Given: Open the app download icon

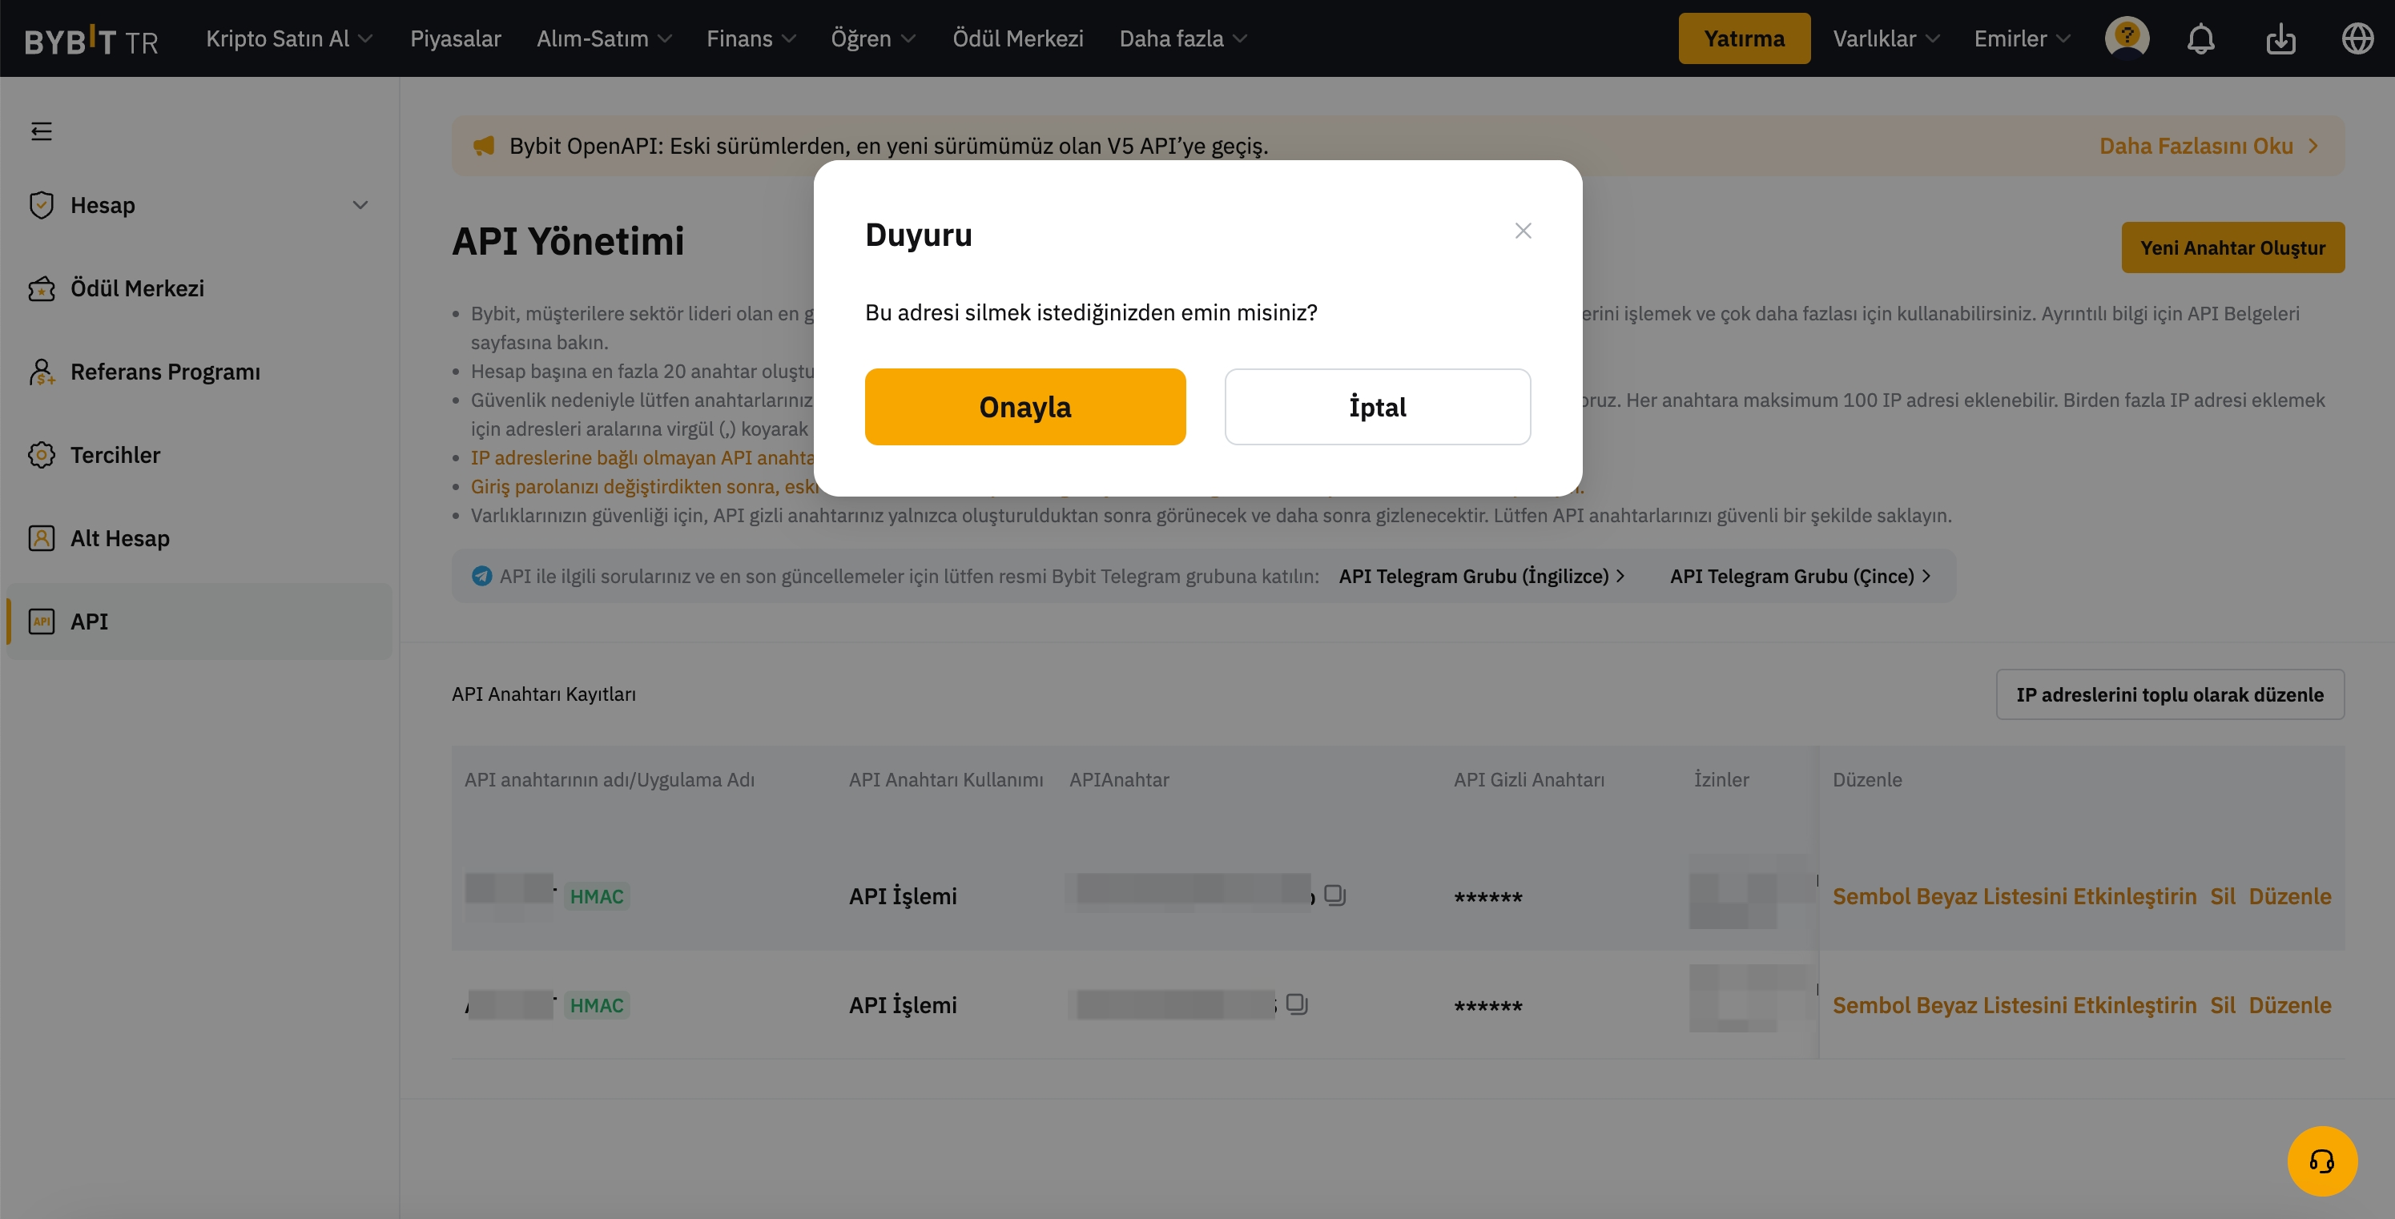Looking at the screenshot, I should click(x=2280, y=39).
